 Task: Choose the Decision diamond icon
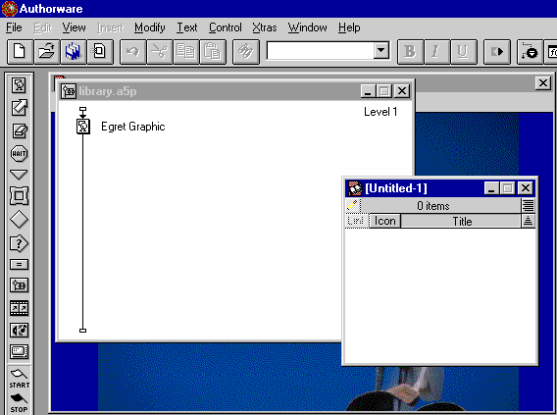[19, 219]
